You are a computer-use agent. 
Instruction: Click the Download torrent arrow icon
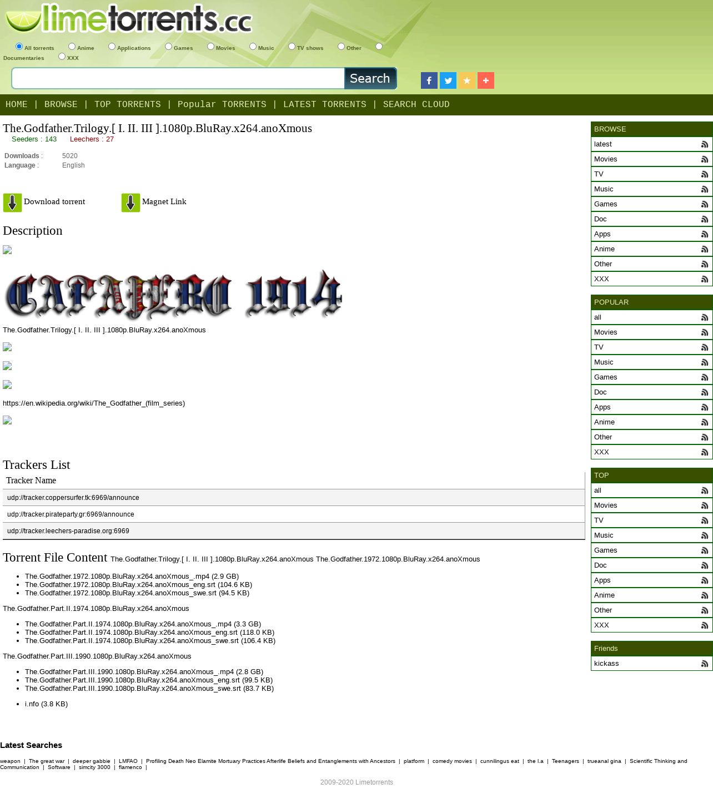(12, 203)
